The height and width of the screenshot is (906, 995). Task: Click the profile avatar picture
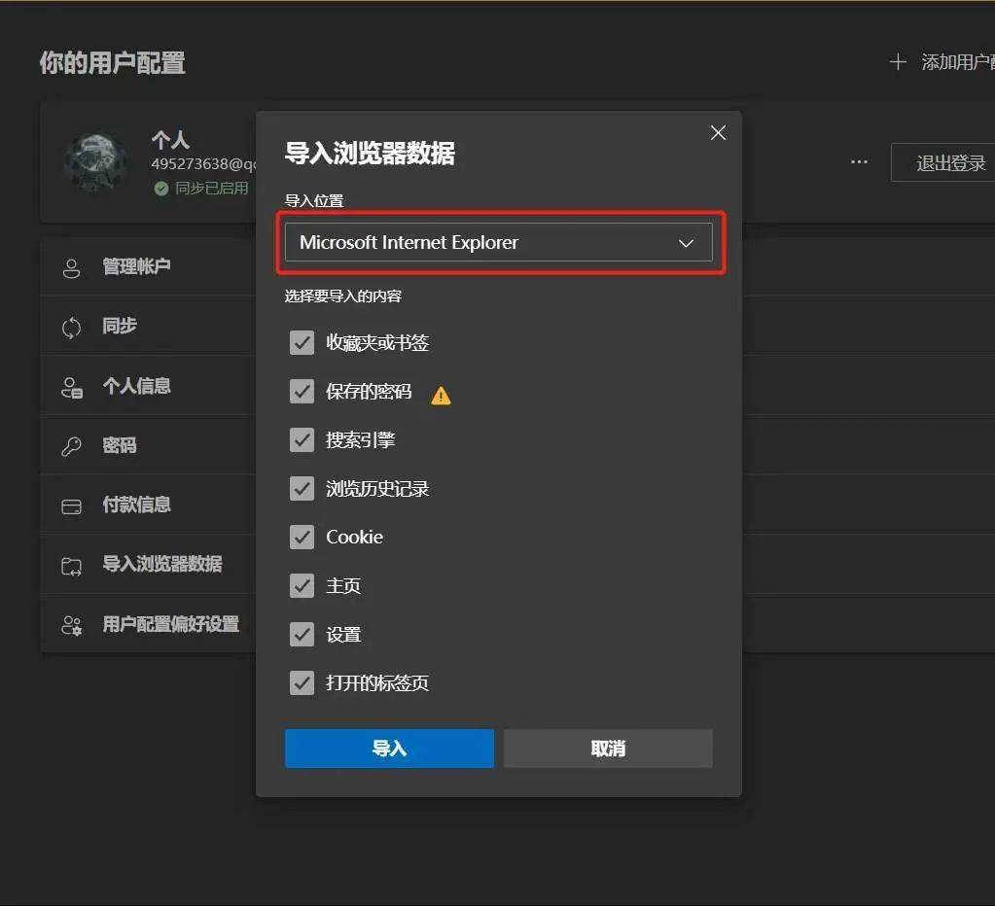pos(96,162)
